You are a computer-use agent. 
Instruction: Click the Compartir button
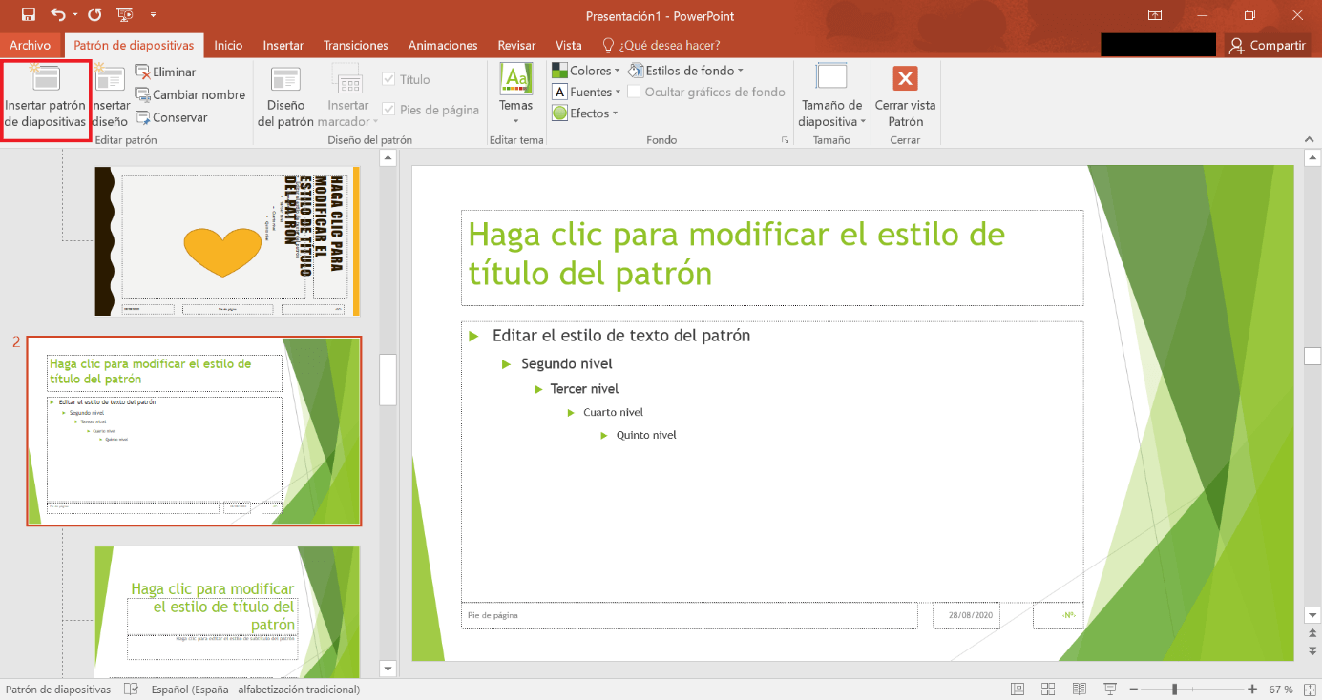click(x=1268, y=45)
